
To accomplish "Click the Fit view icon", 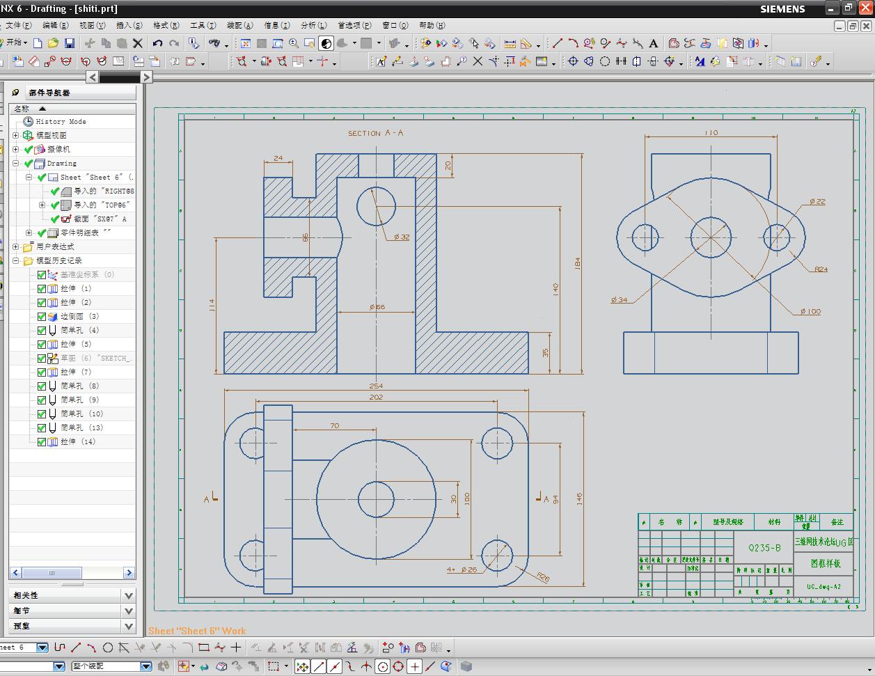I will (x=245, y=43).
